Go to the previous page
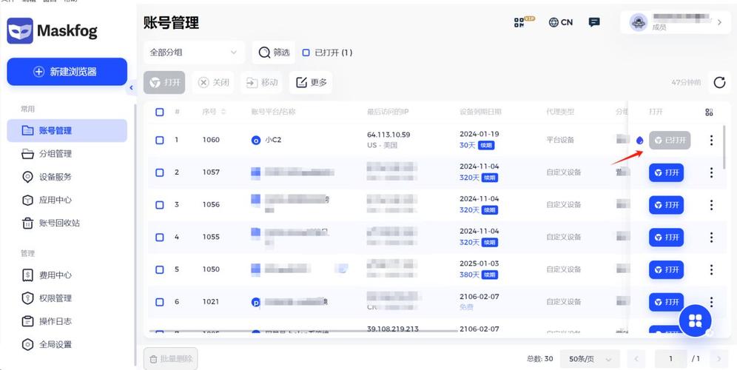This screenshot has width=737, height=370. pos(636,359)
